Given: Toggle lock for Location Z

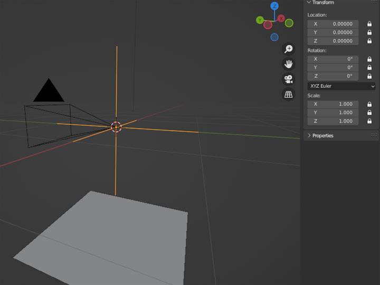Looking at the screenshot, I should 369,41.
